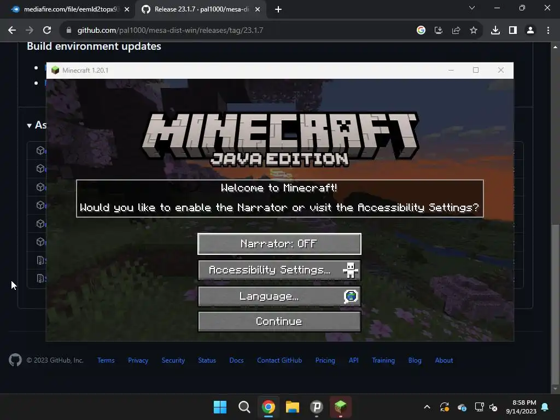The width and height of the screenshot is (560, 420).
Task: Open the clock showing 8:58 PM
Action: (521, 407)
